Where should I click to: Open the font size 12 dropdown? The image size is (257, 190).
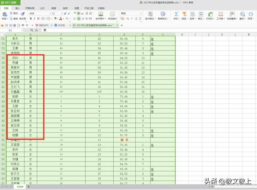pyautogui.click(x=61, y=13)
